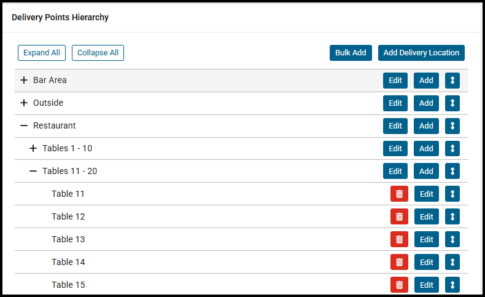Click Add Delivery Location
485x297 pixels.
pyautogui.click(x=421, y=53)
